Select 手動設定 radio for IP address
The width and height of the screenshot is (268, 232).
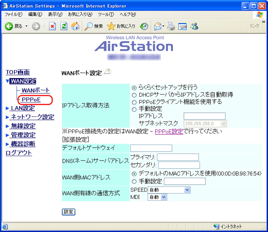pyautogui.click(x=134, y=109)
